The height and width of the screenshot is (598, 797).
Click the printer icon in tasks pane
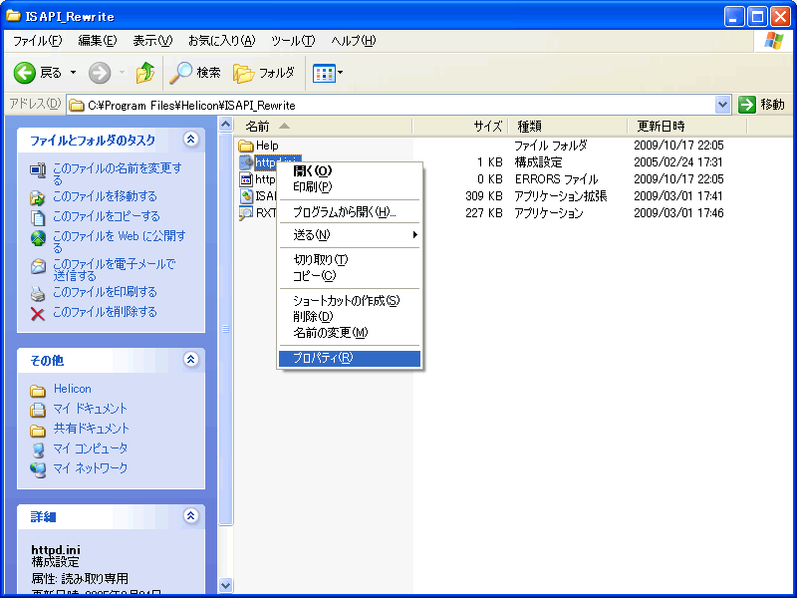coord(38,294)
